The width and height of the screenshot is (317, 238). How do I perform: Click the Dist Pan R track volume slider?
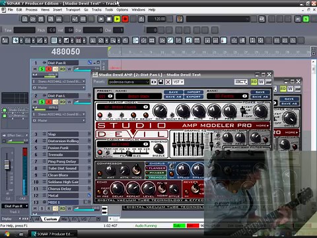(x=87, y=69)
